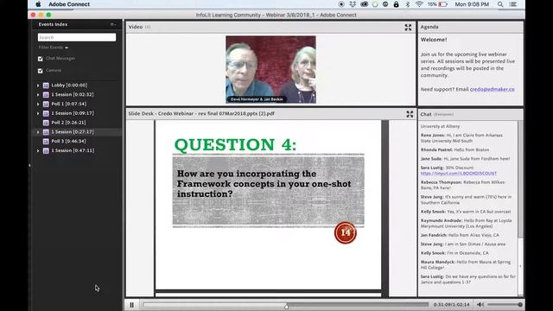Click the Chat pod title
Screen dimensions: 553x311
(x=426, y=114)
